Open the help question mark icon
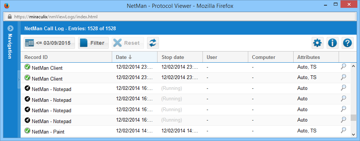 tap(348, 43)
